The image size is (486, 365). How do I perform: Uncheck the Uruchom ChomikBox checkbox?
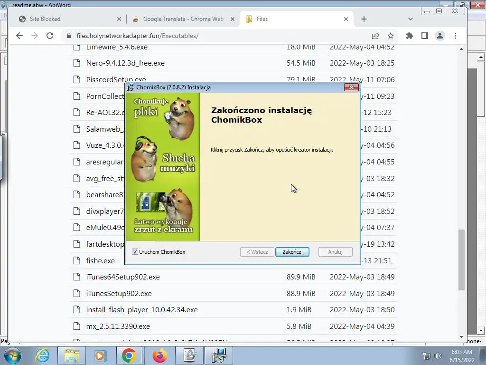point(135,252)
